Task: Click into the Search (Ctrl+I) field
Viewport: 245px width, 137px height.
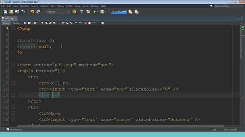Action: 229,6
